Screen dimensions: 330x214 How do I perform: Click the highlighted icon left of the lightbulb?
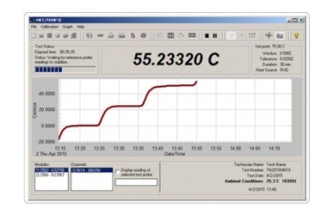point(280,36)
